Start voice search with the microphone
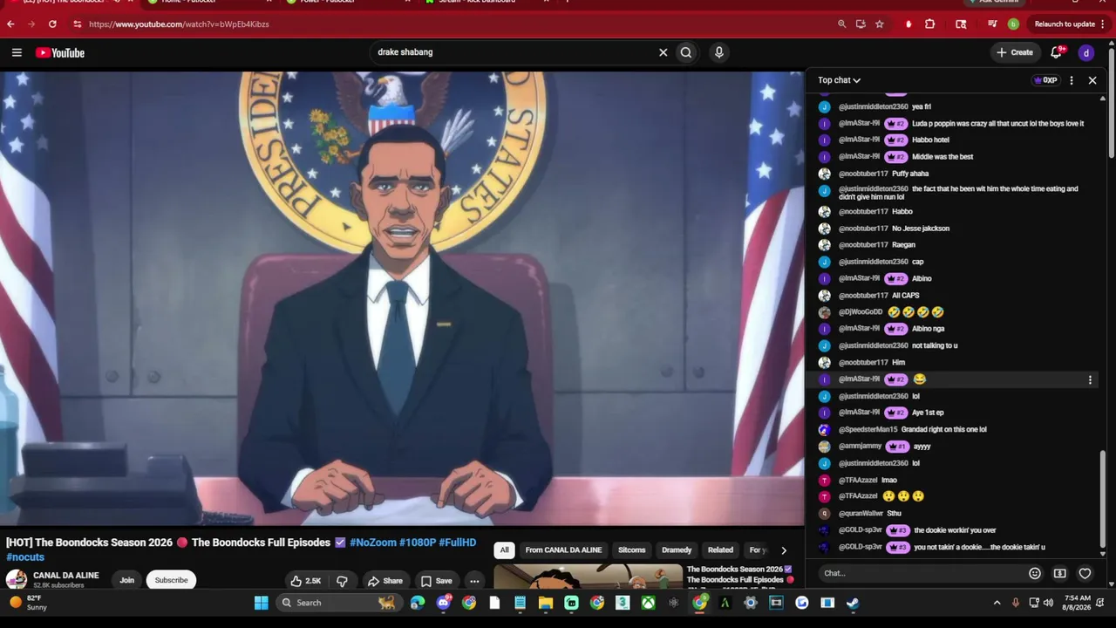 tap(718, 52)
